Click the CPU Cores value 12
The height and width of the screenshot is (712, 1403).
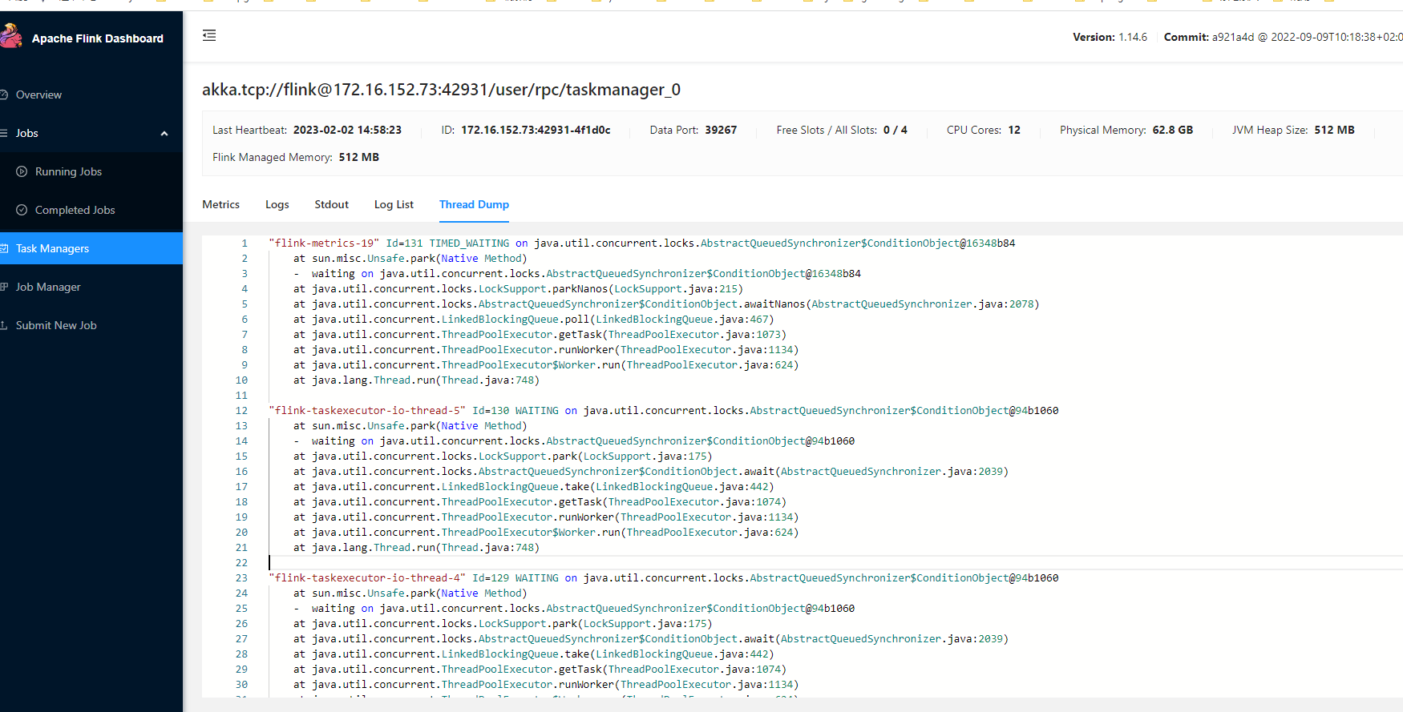[1014, 130]
